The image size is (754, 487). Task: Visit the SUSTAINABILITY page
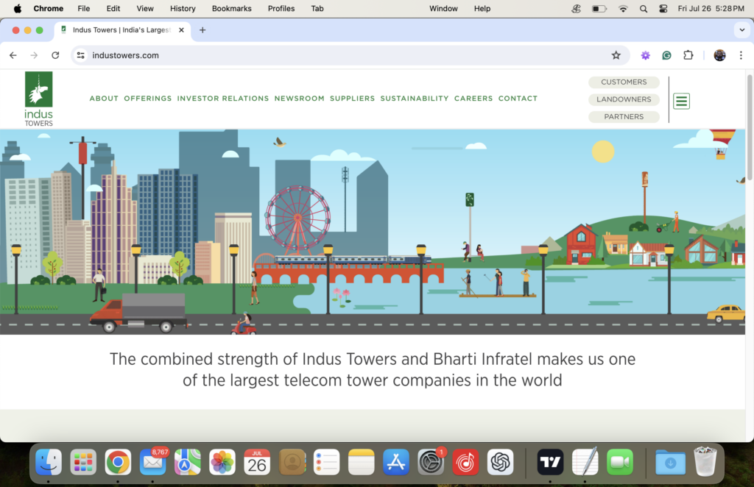pos(415,99)
